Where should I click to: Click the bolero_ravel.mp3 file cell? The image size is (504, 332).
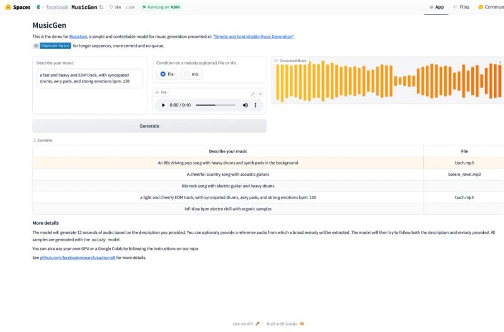(464, 175)
